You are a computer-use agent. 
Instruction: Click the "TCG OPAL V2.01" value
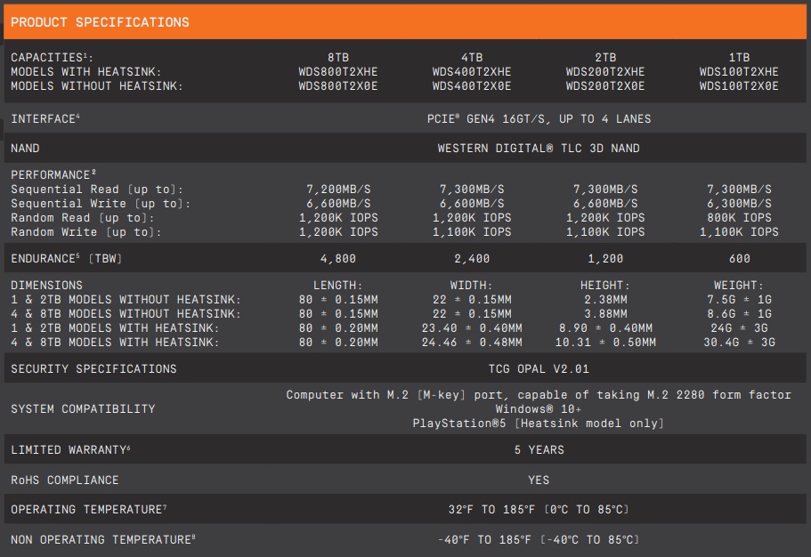539,369
